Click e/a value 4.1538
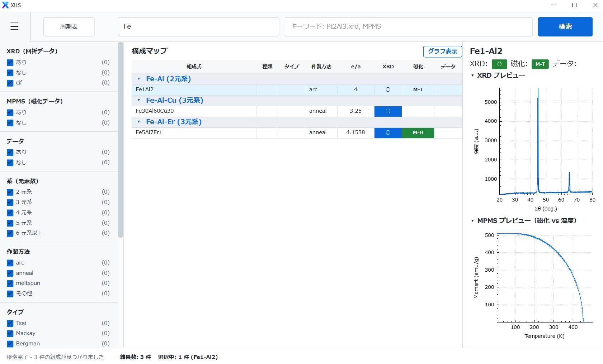The width and height of the screenshot is (603, 364). (355, 132)
